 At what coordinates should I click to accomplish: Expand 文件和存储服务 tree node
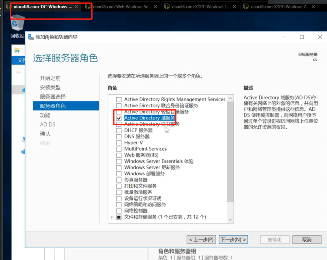coord(112,217)
